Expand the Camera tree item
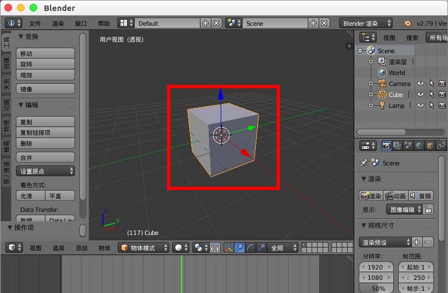448x293 pixels. tap(371, 84)
